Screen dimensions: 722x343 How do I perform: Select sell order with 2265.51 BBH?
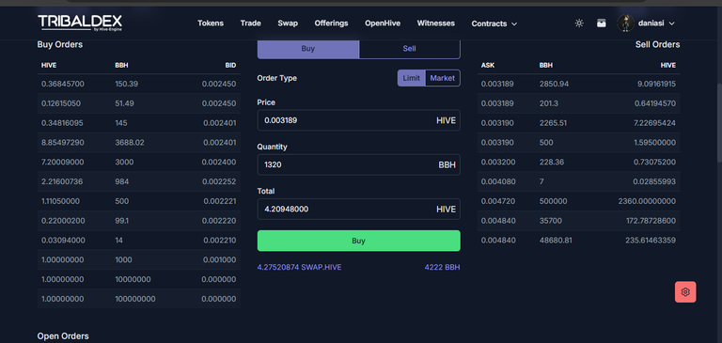pos(578,123)
